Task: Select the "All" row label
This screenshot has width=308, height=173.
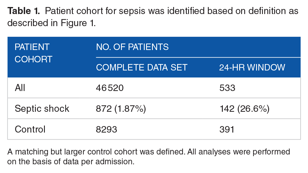Action: coord(20,88)
